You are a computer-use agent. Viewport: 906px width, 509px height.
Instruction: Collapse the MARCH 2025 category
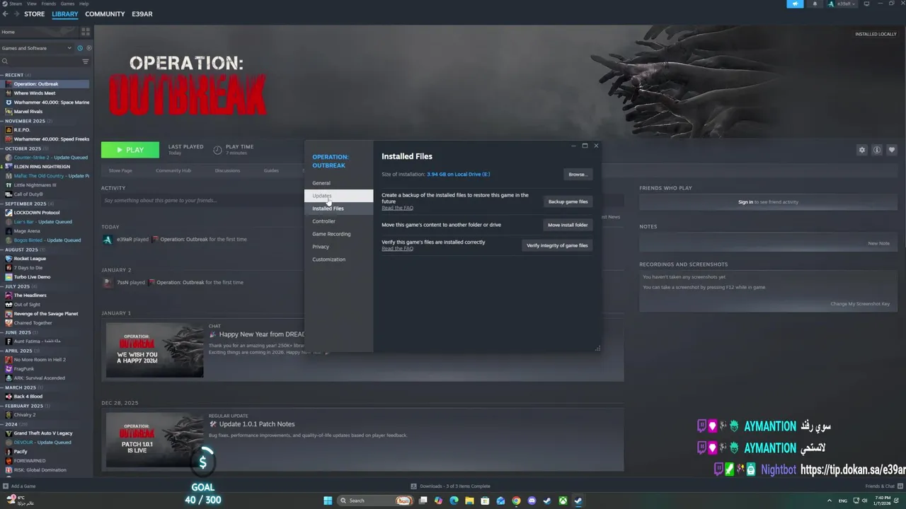tap(21, 387)
